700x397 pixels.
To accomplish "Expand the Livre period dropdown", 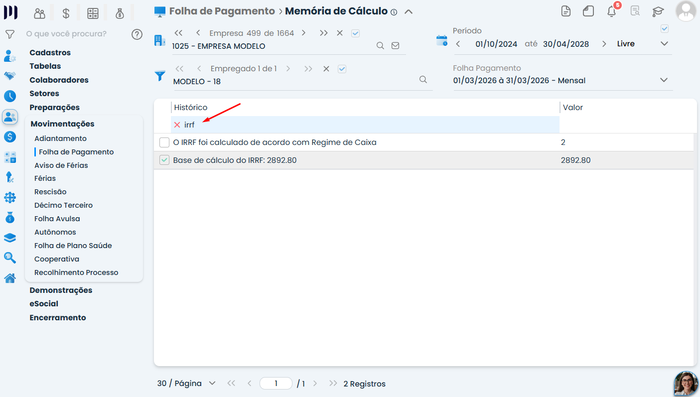I will (664, 44).
